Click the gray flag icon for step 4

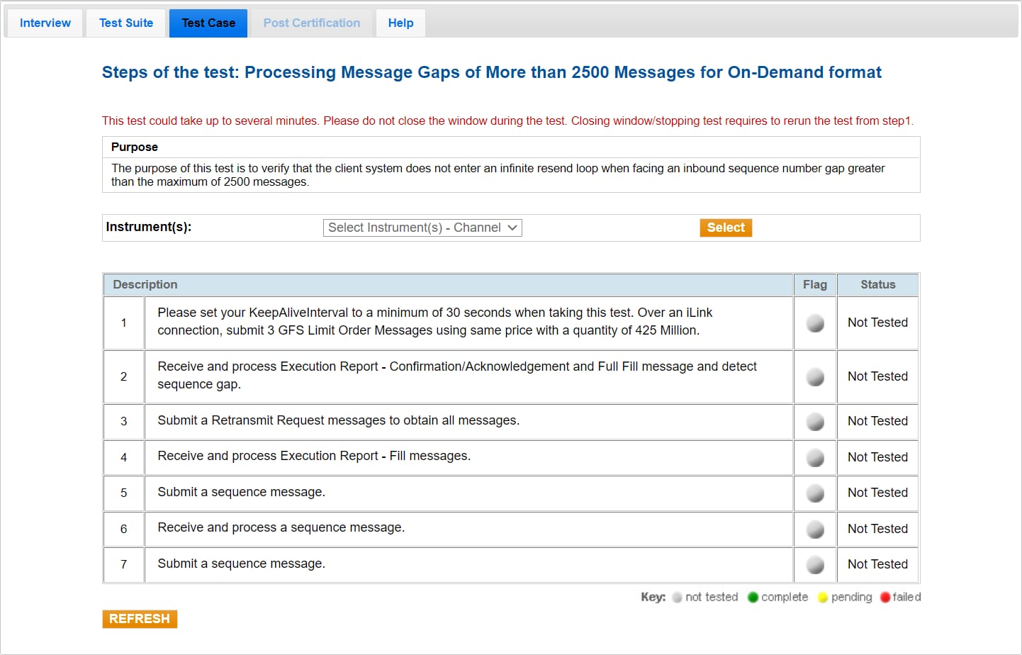[x=815, y=458]
